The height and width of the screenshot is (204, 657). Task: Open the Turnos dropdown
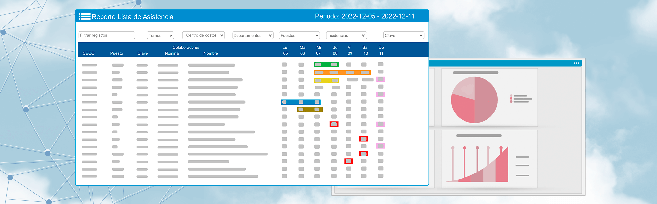(x=160, y=35)
